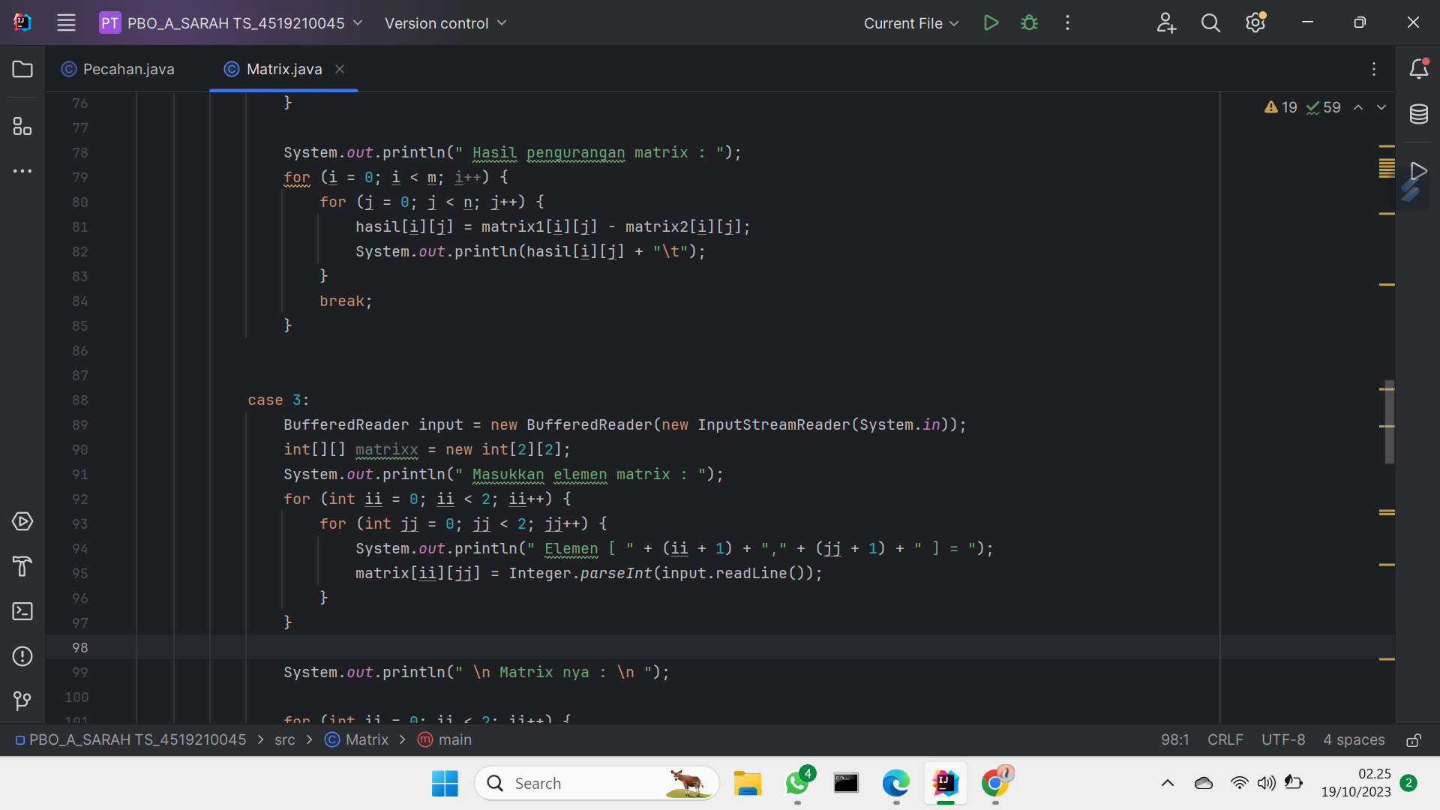The height and width of the screenshot is (810, 1440).
Task: Open the Structure tool window
Action: point(22,126)
